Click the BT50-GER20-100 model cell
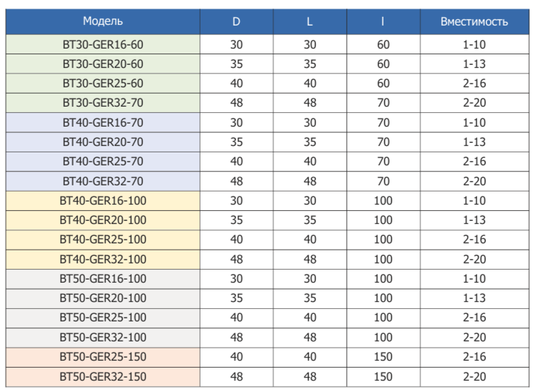Image resolution: width=536 pixels, height=392 pixels. pyautogui.click(x=103, y=298)
